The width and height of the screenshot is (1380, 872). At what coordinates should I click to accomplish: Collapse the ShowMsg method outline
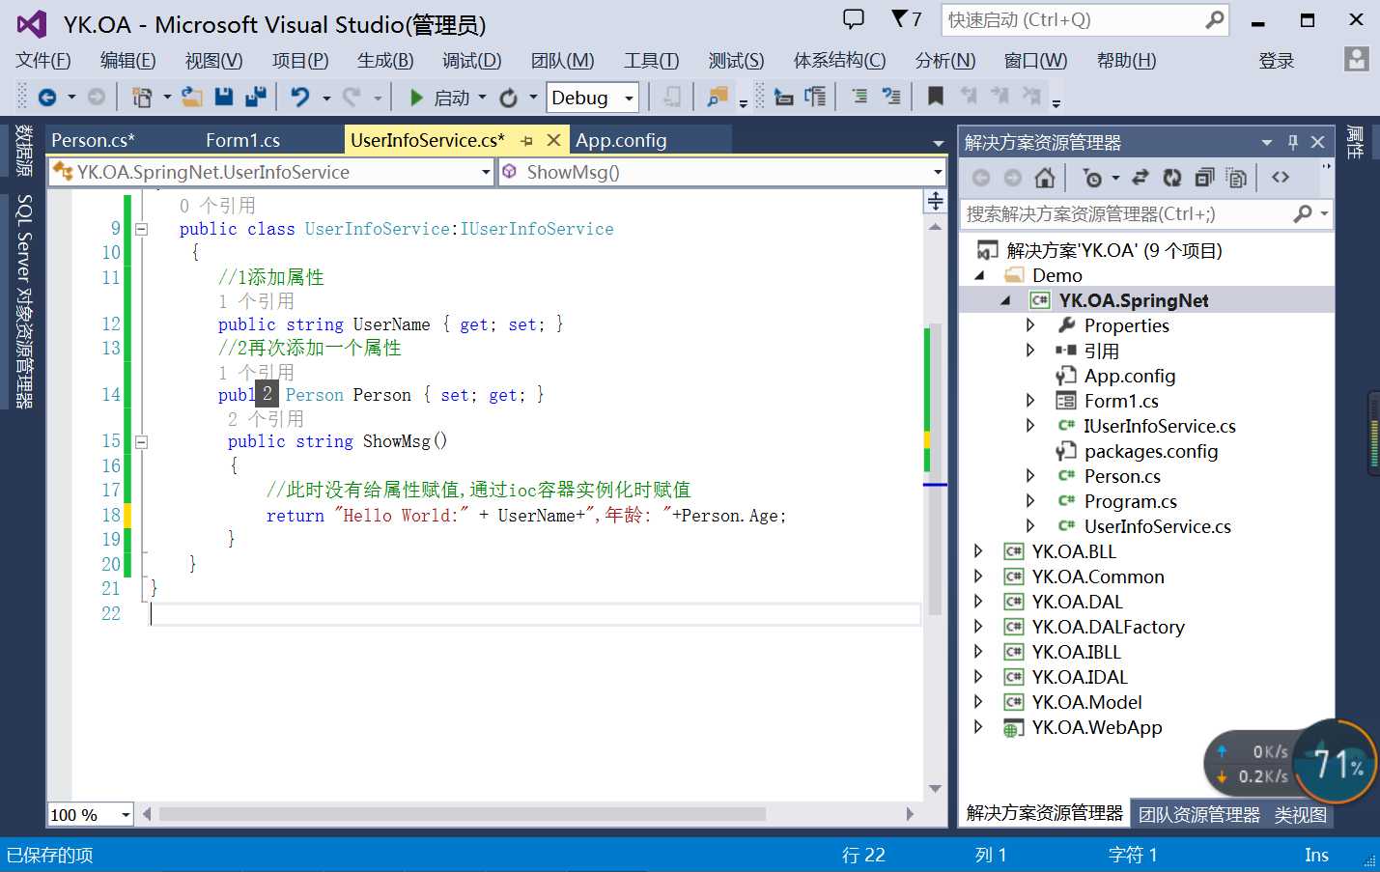142,442
